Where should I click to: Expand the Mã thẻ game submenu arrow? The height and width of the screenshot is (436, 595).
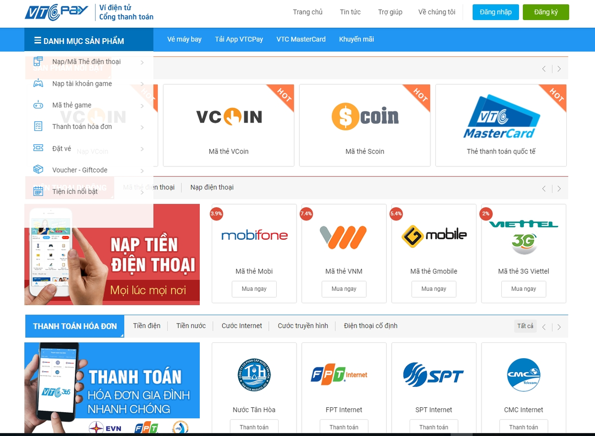(x=142, y=106)
